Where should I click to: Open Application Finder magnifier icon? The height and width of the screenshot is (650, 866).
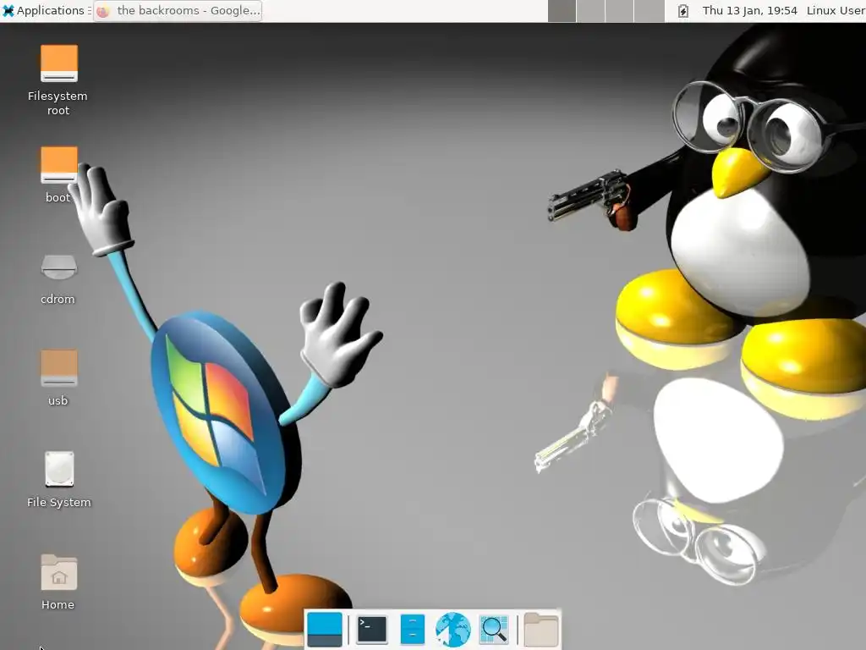494,630
